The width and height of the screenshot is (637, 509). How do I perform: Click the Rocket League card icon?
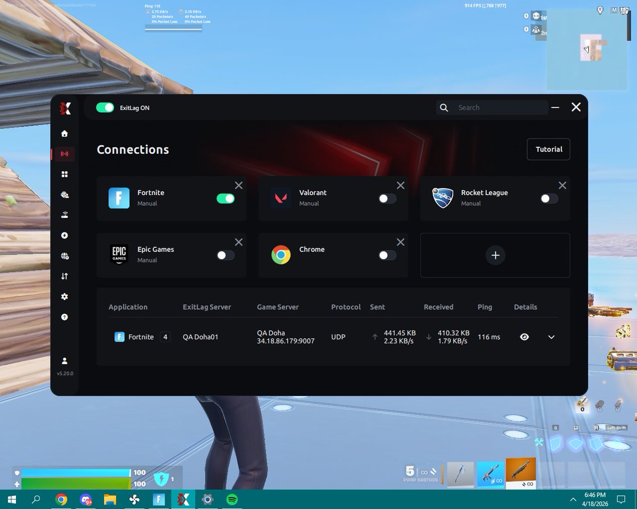[x=443, y=198]
